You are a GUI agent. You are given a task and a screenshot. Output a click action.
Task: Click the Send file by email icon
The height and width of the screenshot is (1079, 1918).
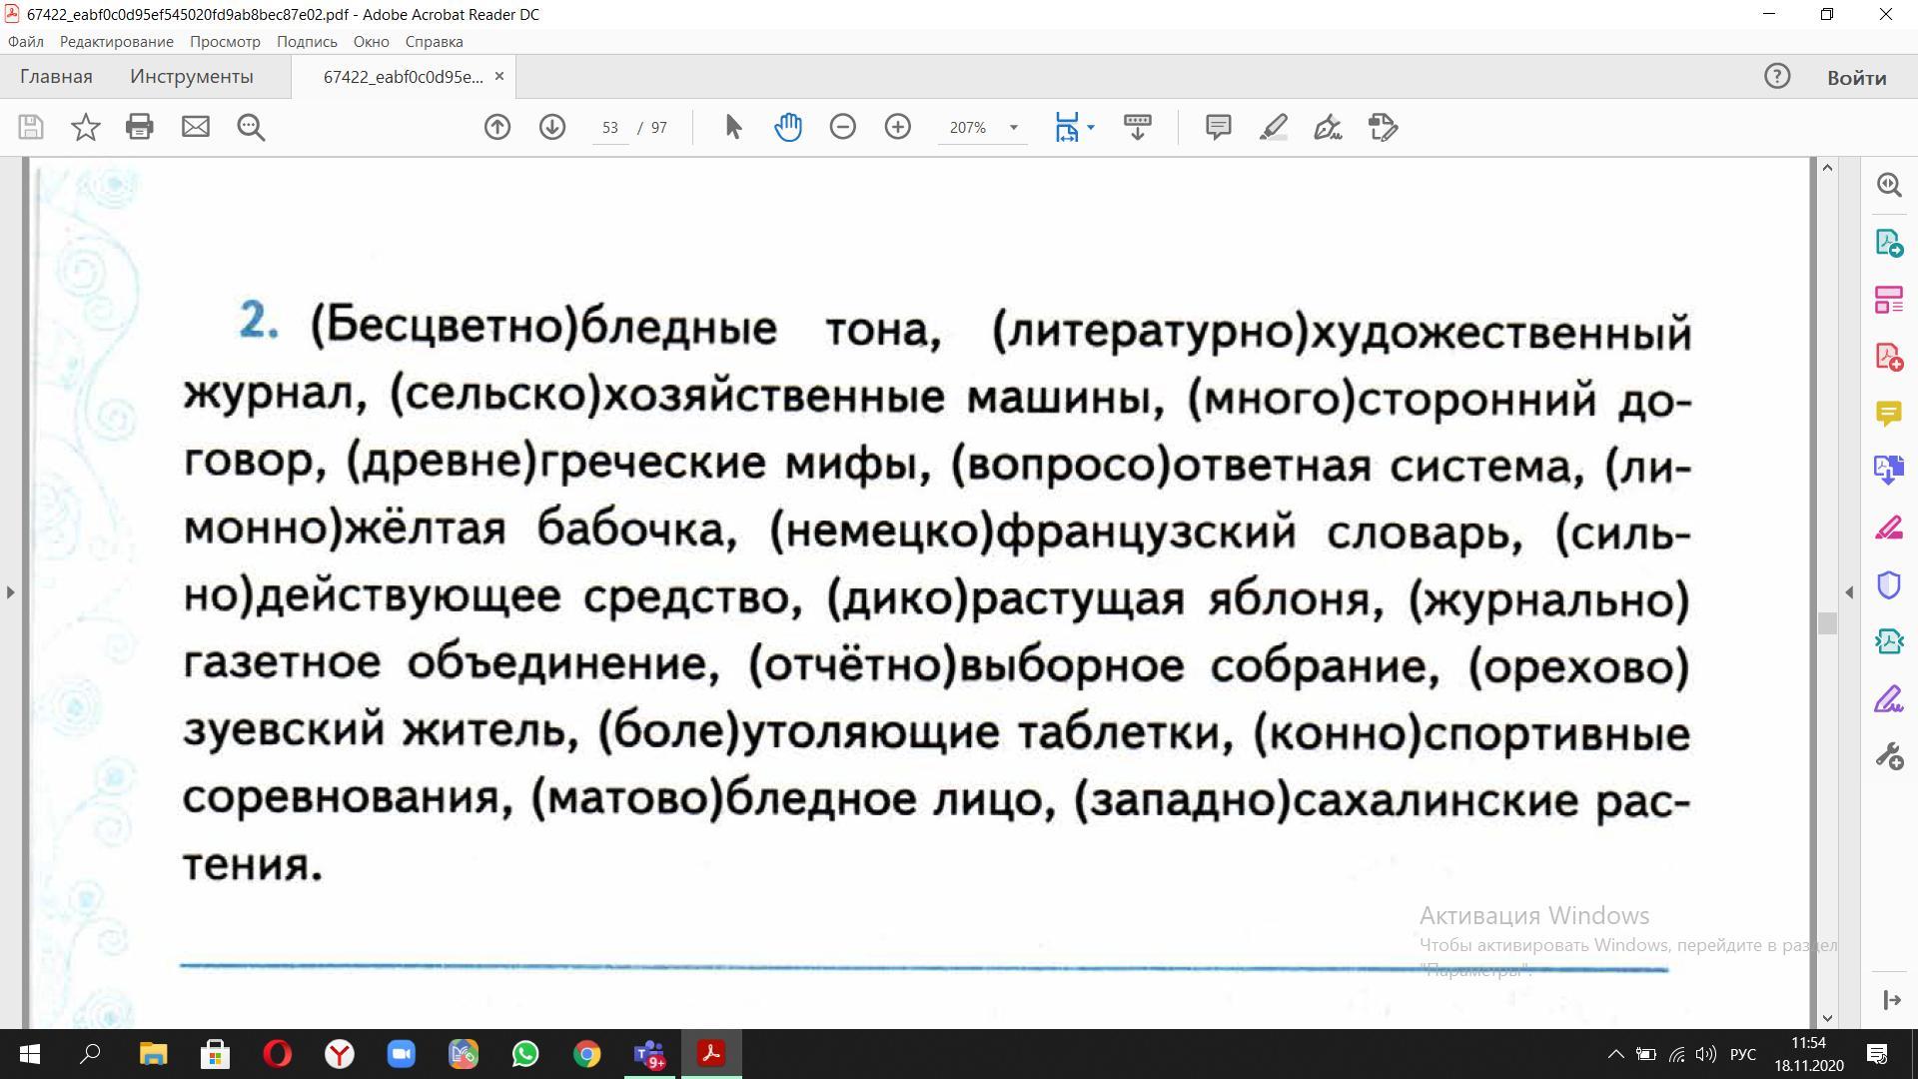coord(195,127)
